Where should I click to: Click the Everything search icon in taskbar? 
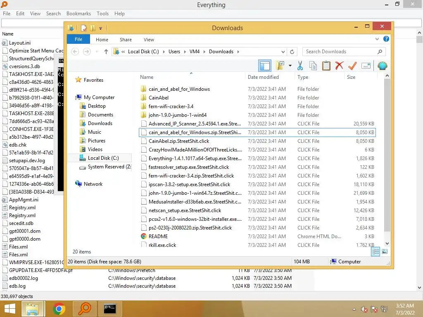pyautogui.click(x=84, y=309)
